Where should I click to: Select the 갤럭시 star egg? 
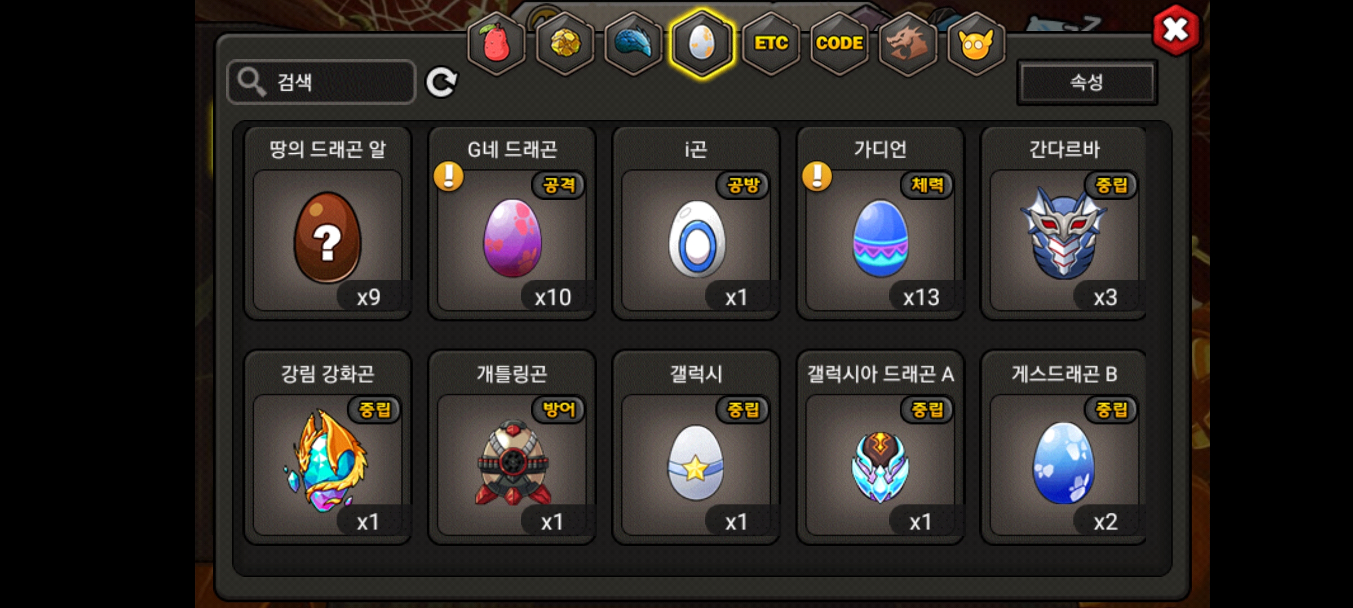(x=696, y=448)
